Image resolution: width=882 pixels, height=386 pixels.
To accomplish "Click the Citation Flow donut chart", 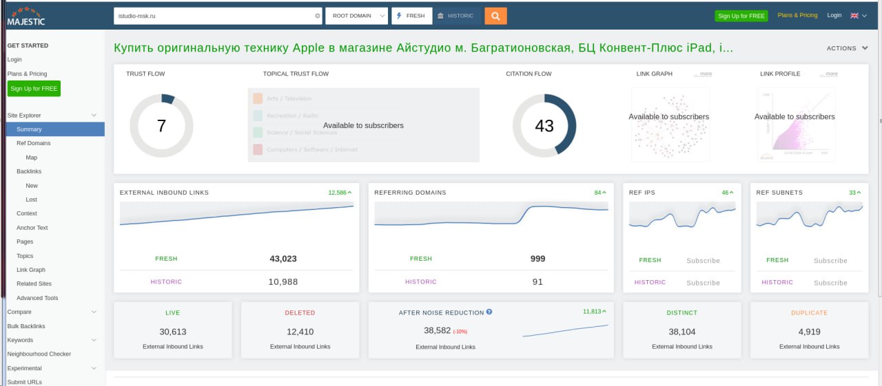I will [x=544, y=125].
